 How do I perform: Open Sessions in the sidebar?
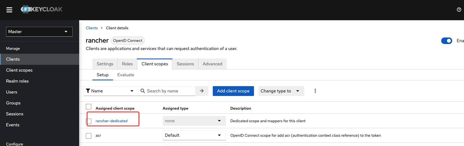[x=40, y=114]
